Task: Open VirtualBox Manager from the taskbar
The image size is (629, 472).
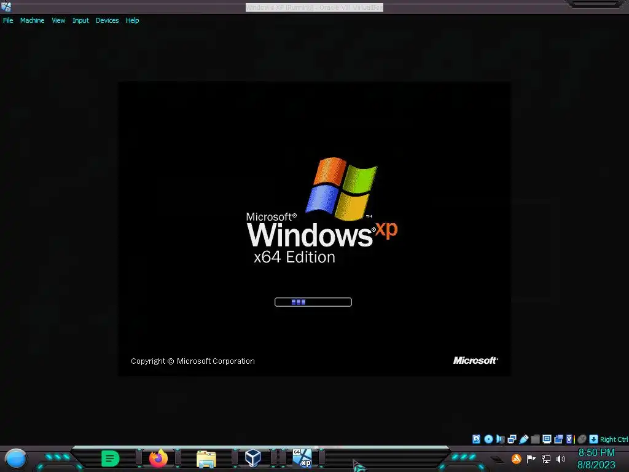Action: (253, 458)
